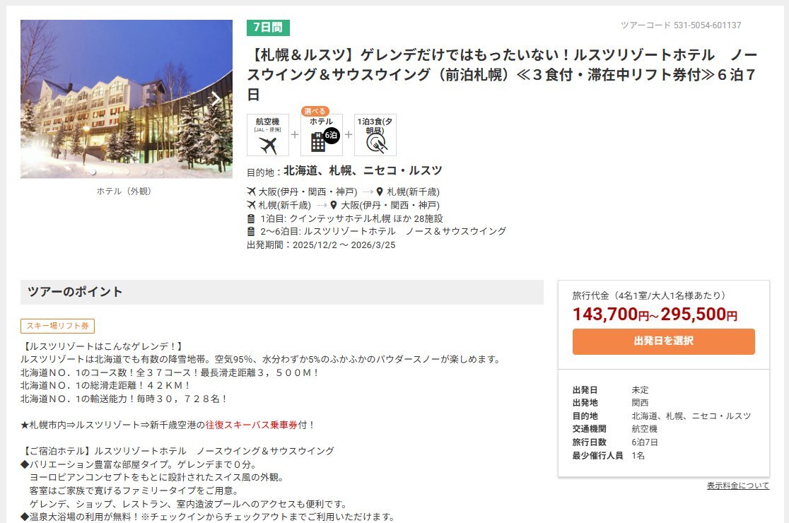The width and height of the screenshot is (789, 523).
Task: Click 目的地 row in summary panel
Action: [x=663, y=416]
